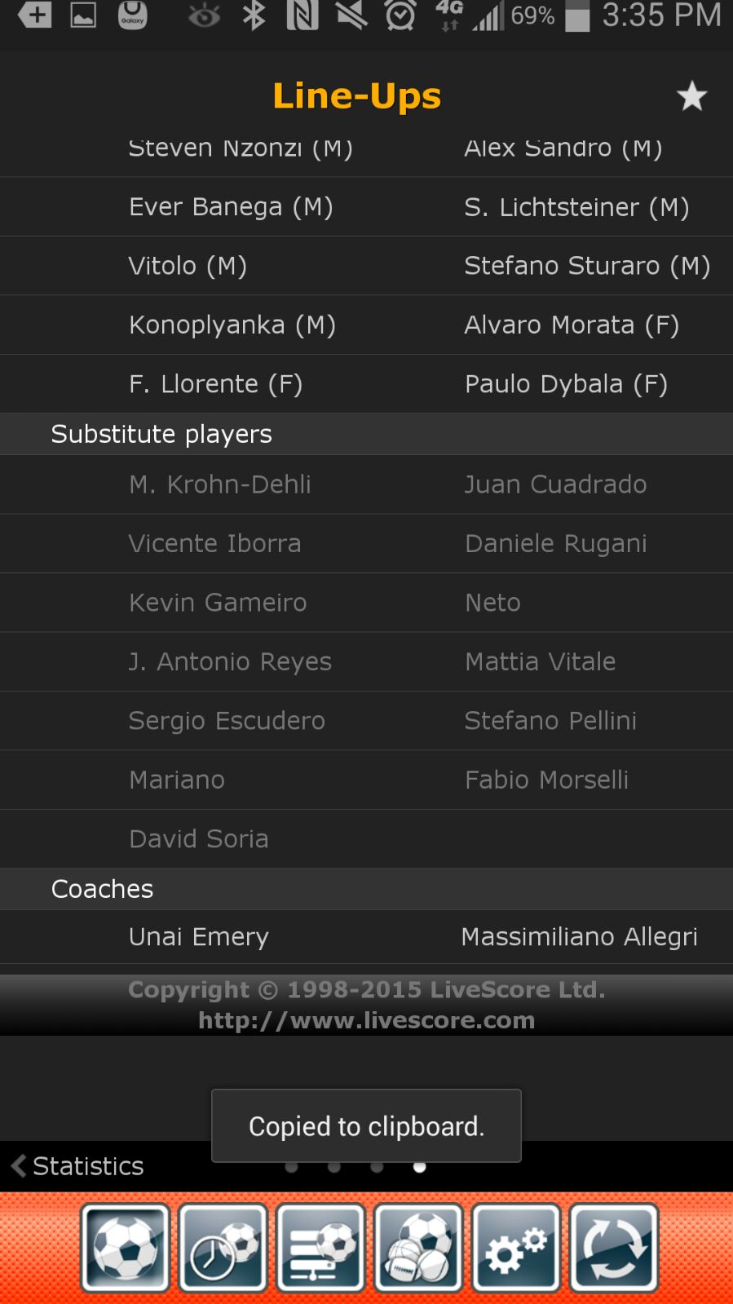The image size is (733, 1304).
Task: Open the settings gears icon
Action: (516, 1248)
